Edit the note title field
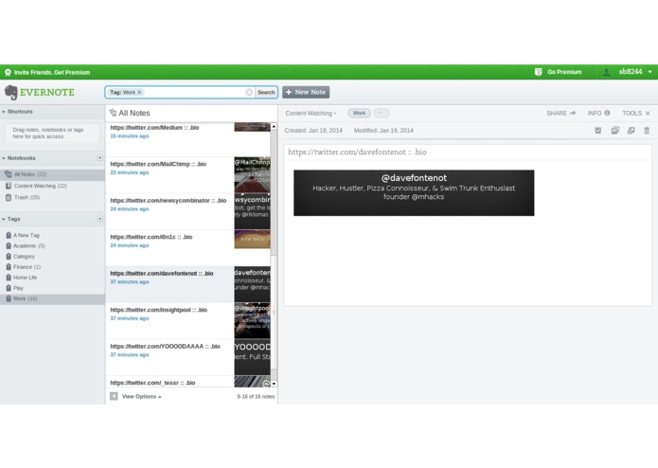Viewport: 658px width, 468px height. 467,153
